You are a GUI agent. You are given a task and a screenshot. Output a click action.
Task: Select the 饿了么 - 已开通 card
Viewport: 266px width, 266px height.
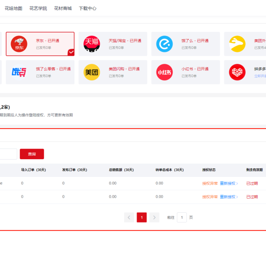(x=186, y=44)
